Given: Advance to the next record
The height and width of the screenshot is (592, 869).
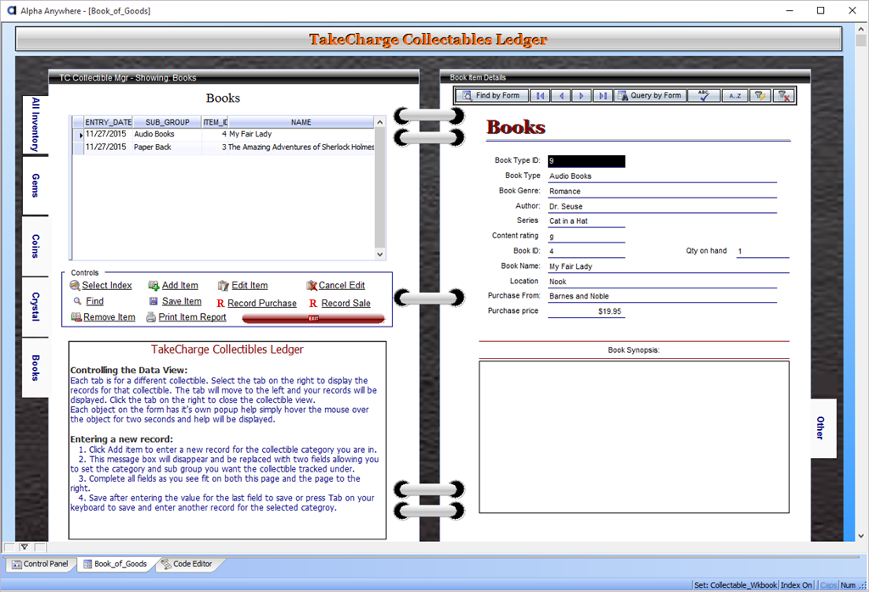Looking at the screenshot, I should click(581, 96).
